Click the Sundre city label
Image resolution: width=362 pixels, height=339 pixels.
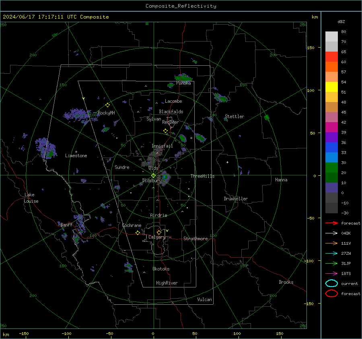tap(122, 167)
